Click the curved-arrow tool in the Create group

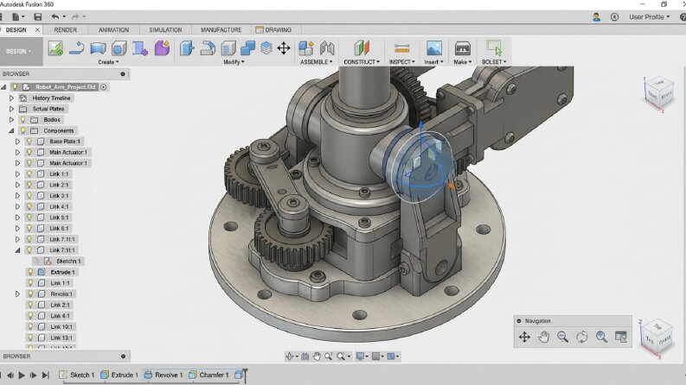77,48
